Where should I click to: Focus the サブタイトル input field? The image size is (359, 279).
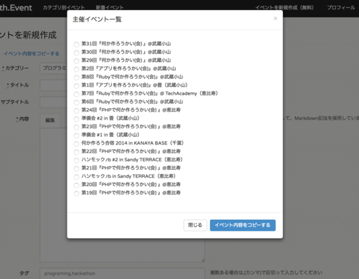(53, 102)
